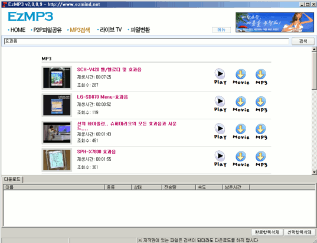Sort downloads by 전송량 column
Screen dimensions: 317x243
pyautogui.click(x=179, y=187)
